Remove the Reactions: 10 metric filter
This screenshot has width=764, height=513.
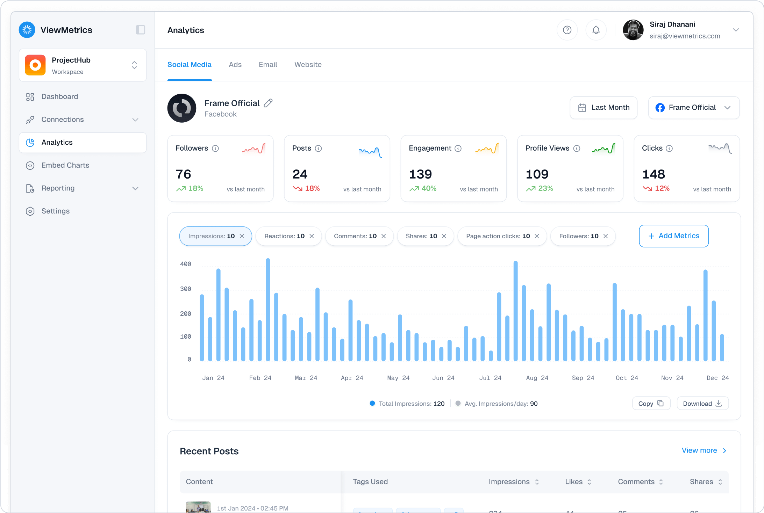point(312,236)
